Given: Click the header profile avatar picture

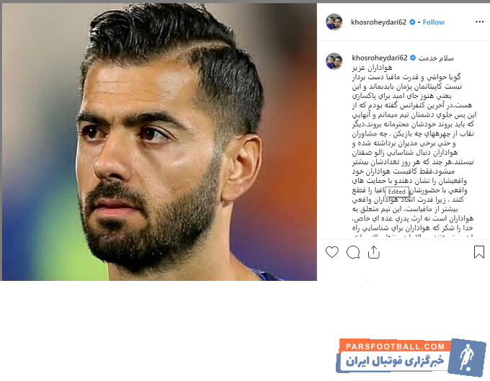Looking at the screenshot, I should [x=334, y=22].
